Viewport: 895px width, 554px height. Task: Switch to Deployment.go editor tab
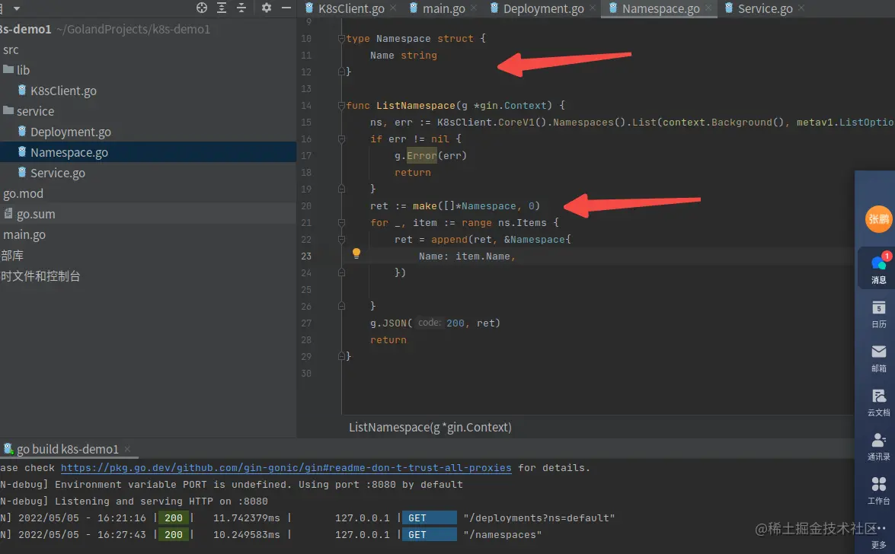coord(543,8)
